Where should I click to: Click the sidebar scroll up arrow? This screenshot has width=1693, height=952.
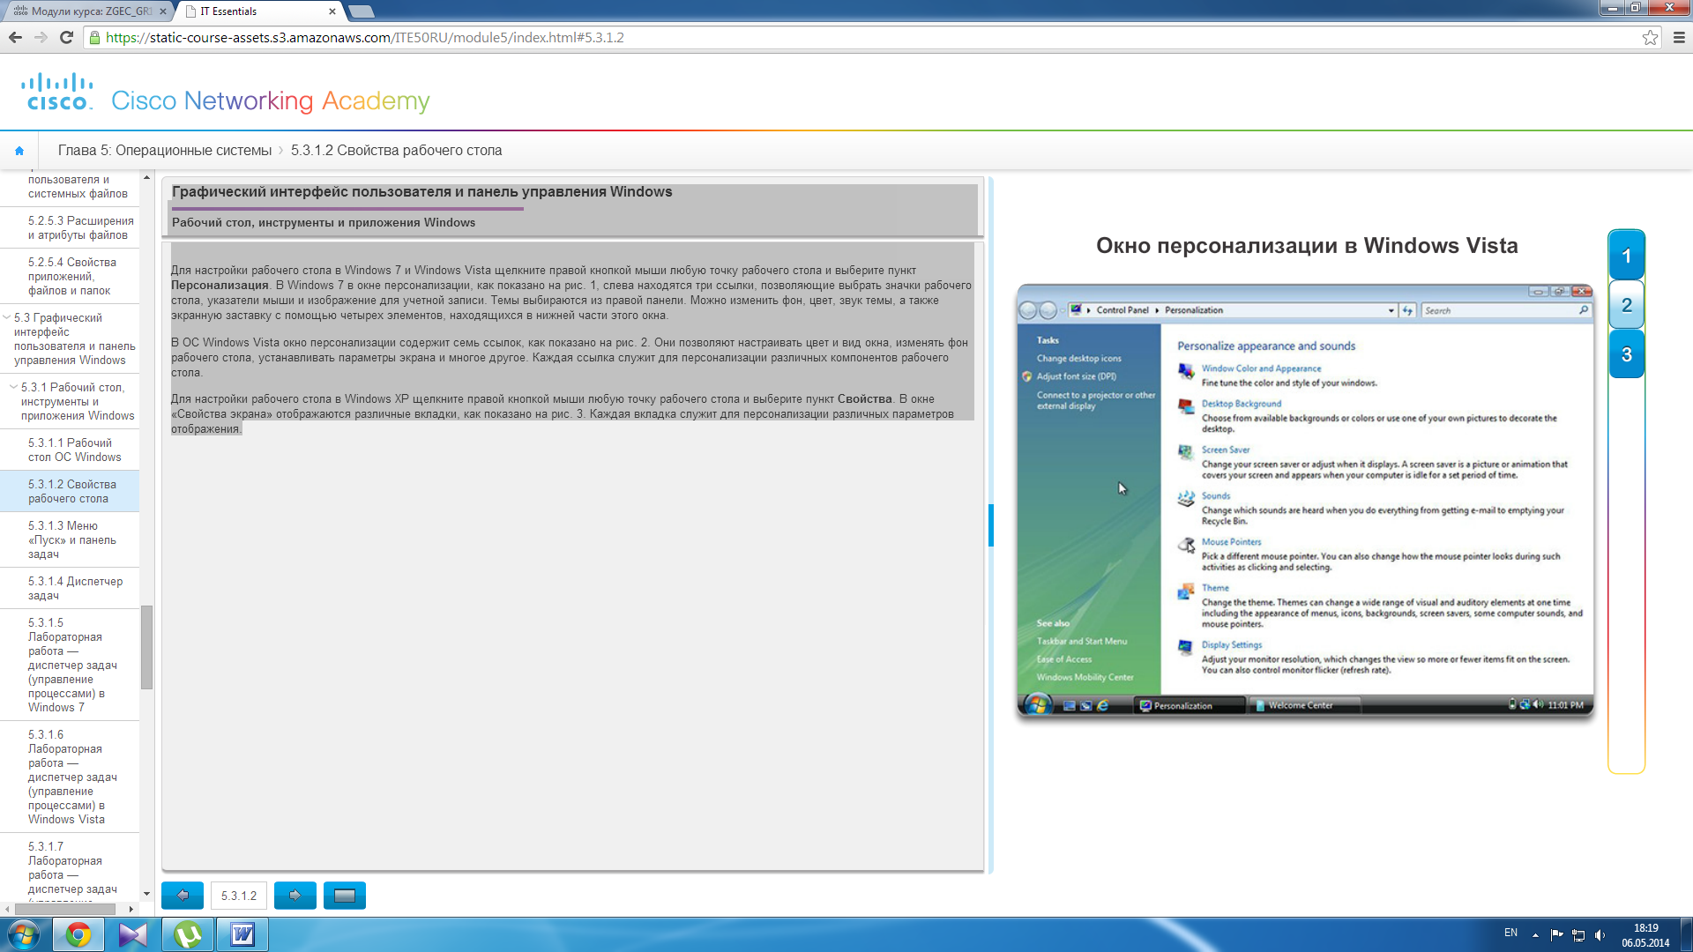click(146, 178)
